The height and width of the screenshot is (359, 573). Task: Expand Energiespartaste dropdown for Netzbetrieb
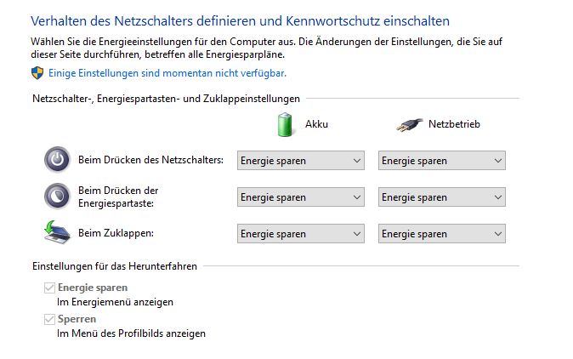(441, 197)
